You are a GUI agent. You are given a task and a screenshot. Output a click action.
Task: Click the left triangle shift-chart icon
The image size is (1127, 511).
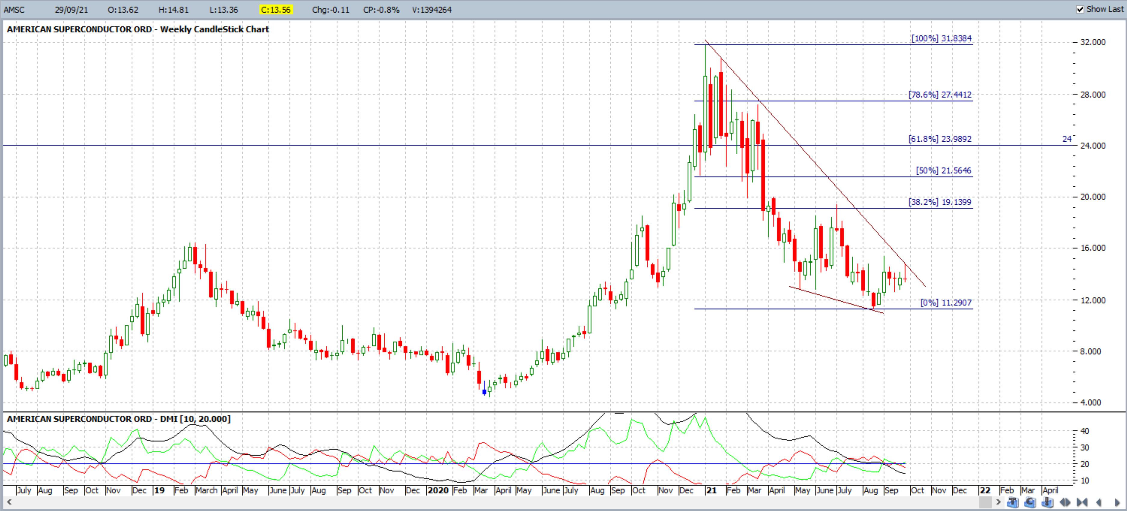1099,502
